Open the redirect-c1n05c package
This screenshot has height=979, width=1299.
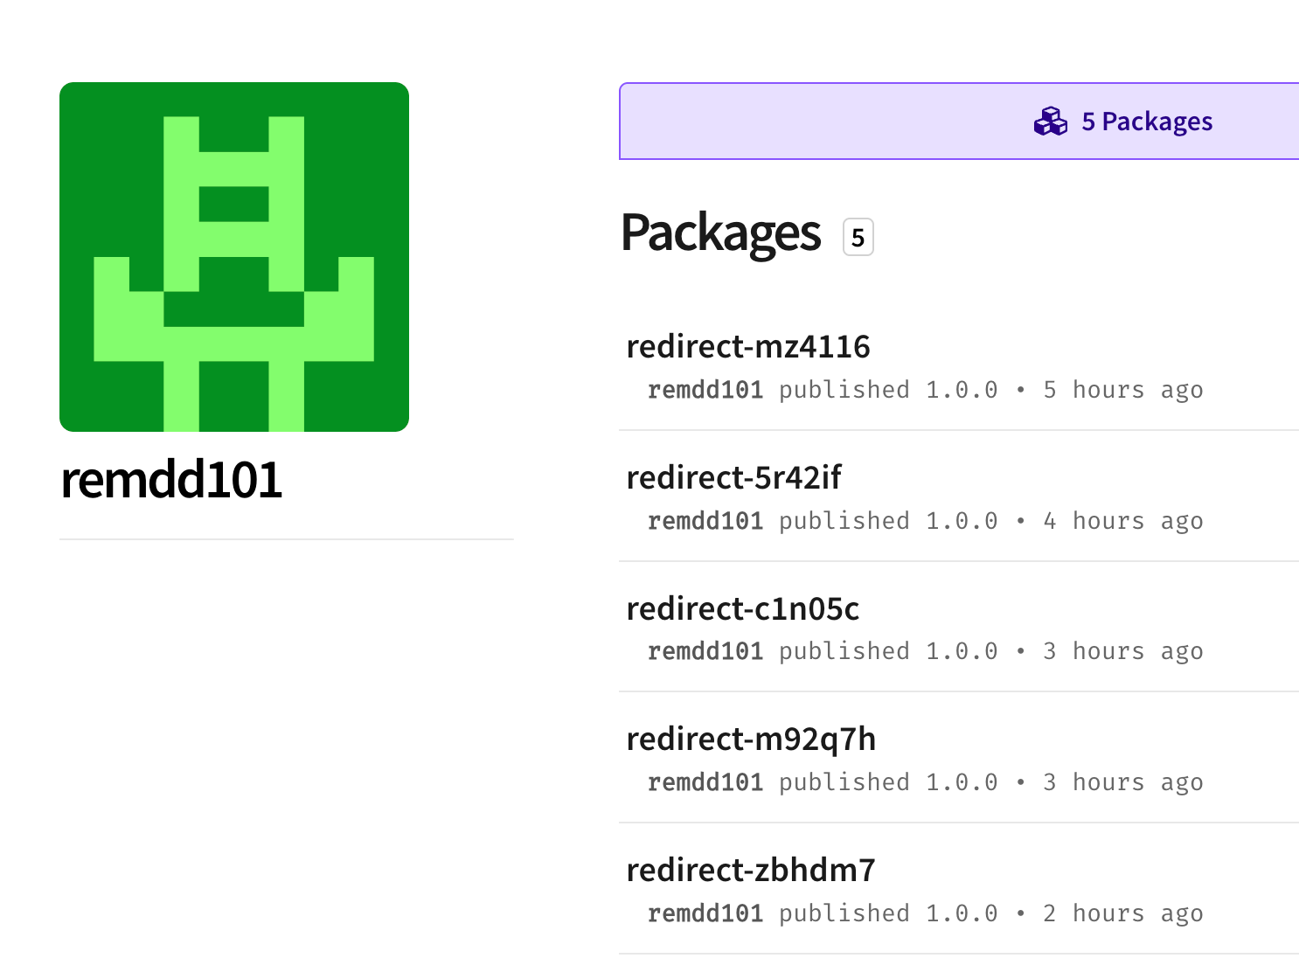coord(743,608)
